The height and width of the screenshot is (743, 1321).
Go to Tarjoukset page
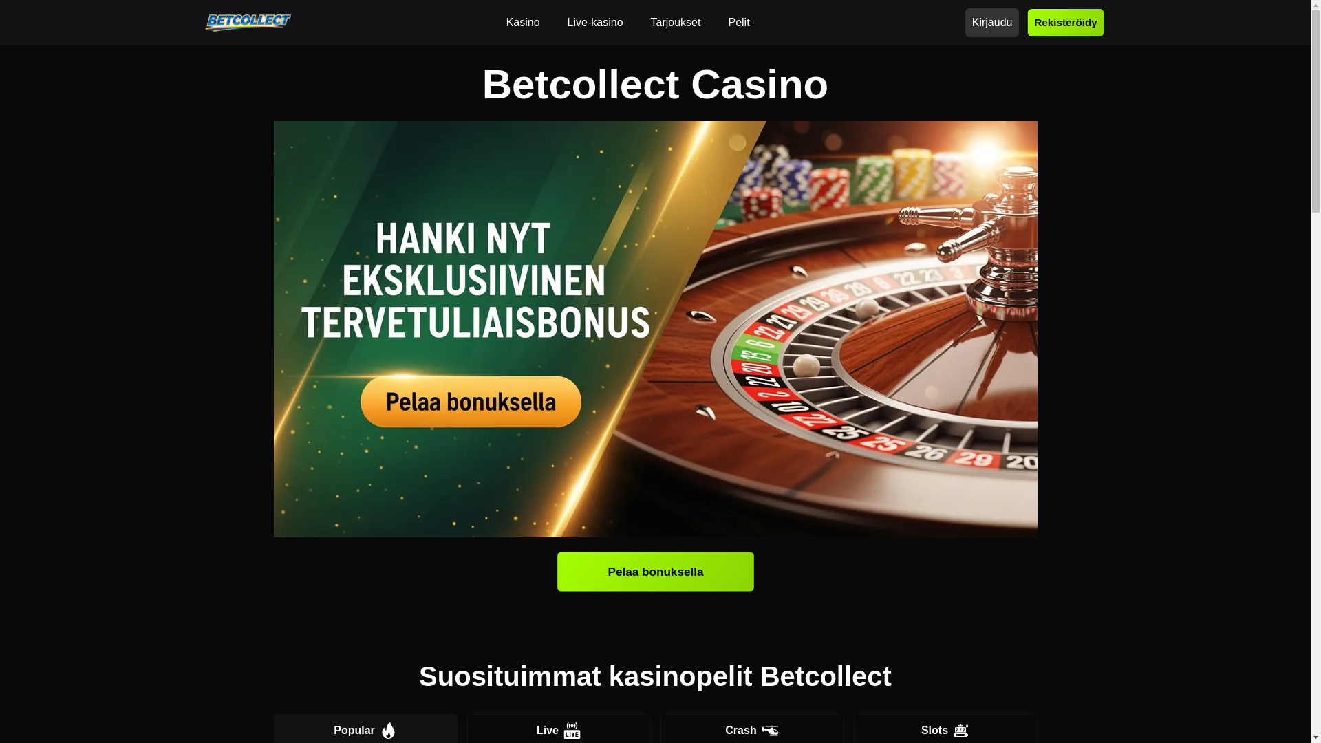click(x=676, y=23)
